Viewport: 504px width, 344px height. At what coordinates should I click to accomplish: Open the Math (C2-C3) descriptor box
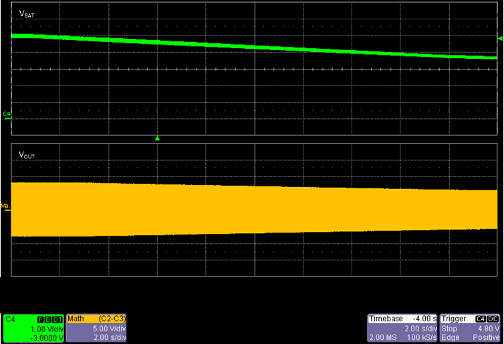[x=96, y=328]
